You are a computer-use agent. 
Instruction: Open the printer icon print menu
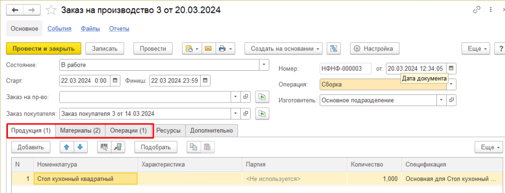click(225, 49)
